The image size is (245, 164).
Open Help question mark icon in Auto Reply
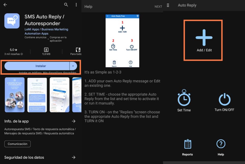click(x=221, y=144)
